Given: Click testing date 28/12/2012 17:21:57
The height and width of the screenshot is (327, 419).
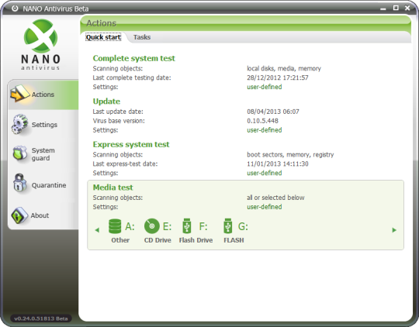Looking at the screenshot, I should (278, 77).
